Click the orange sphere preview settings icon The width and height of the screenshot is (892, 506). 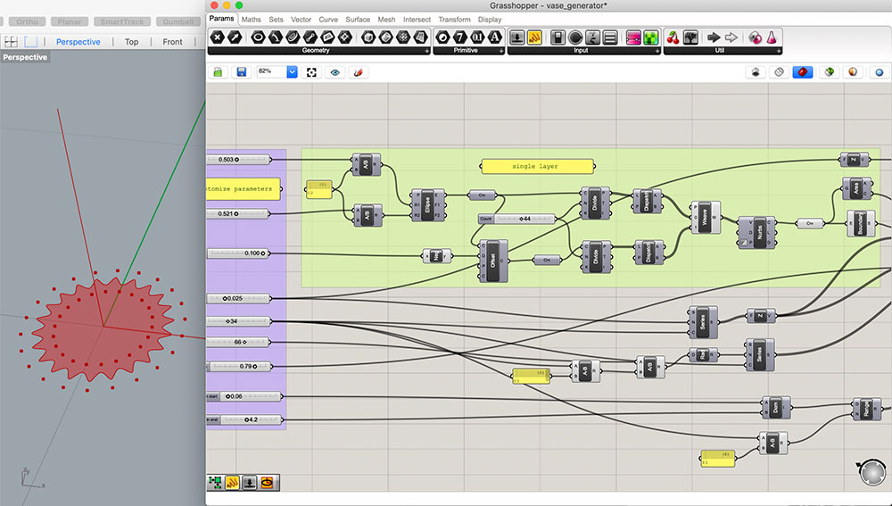click(x=853, y=72)
